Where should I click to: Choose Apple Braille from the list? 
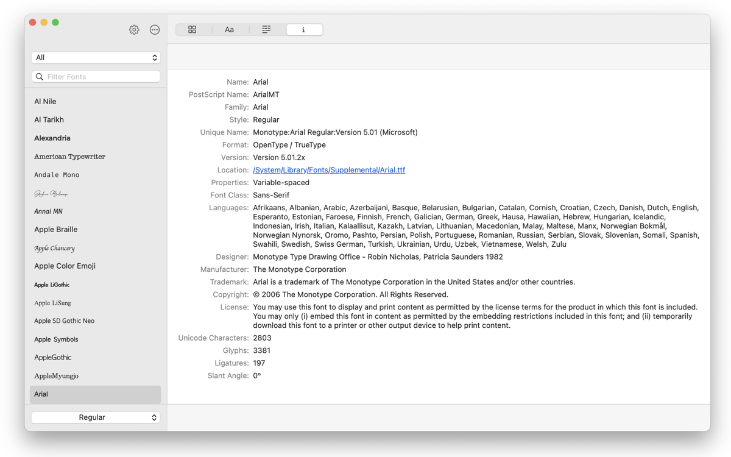click(55, 230)
